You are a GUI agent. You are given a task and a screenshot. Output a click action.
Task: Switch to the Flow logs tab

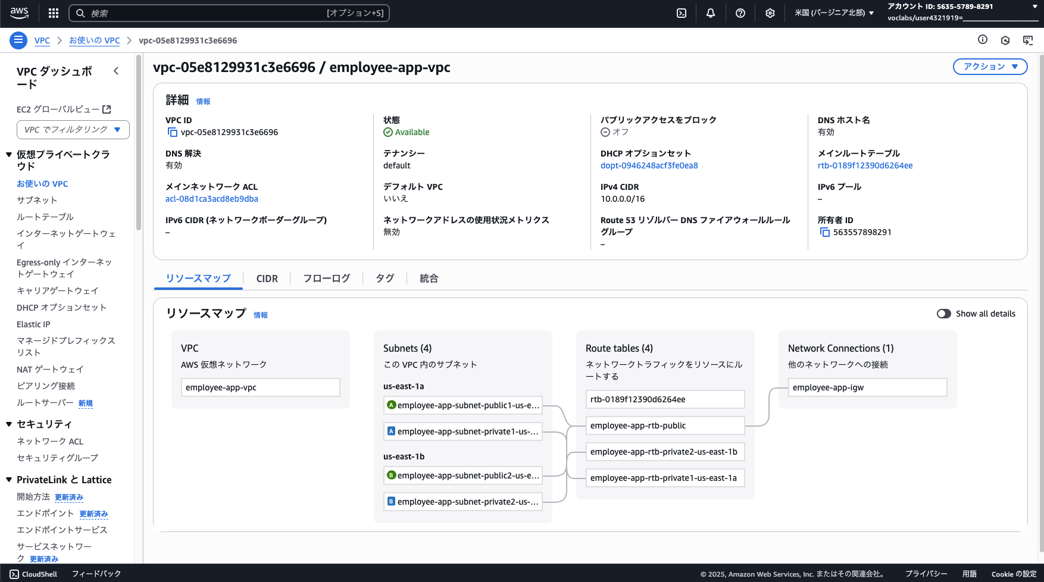327,279
